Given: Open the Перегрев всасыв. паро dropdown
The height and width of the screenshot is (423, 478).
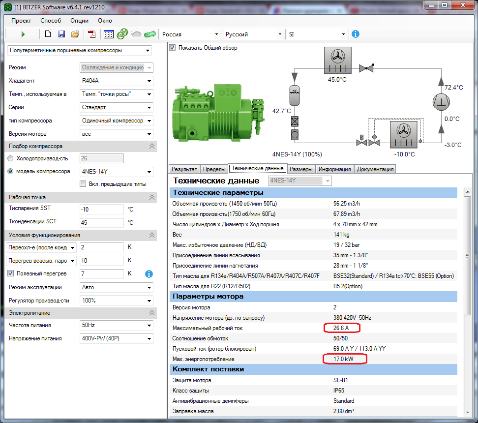Looking at the screenshot, I should point(41,261).
